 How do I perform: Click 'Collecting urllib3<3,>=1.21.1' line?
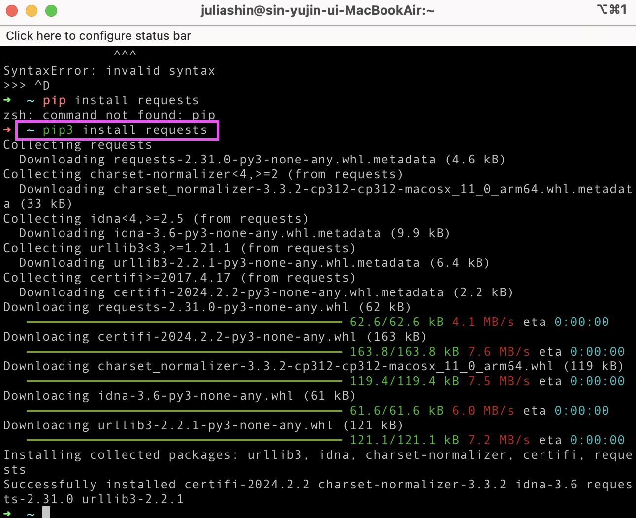pos(180,248)
